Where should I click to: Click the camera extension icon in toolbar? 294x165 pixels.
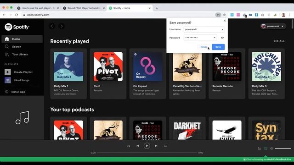[263, 15]
